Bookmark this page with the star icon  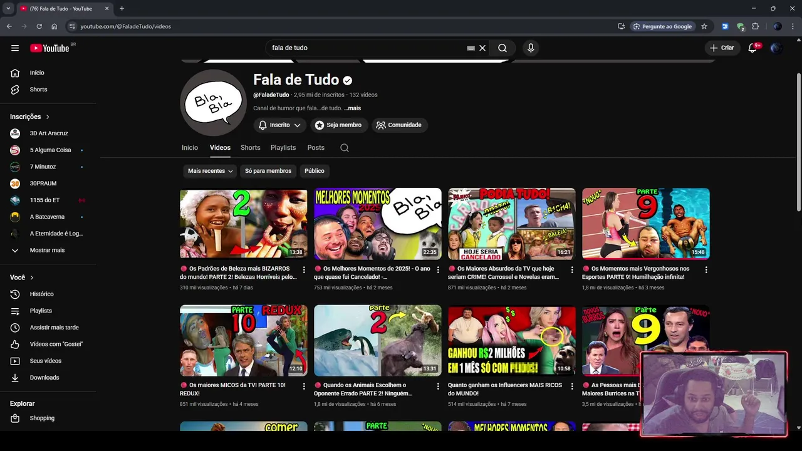pyautogui.click(x=704, y=26)
